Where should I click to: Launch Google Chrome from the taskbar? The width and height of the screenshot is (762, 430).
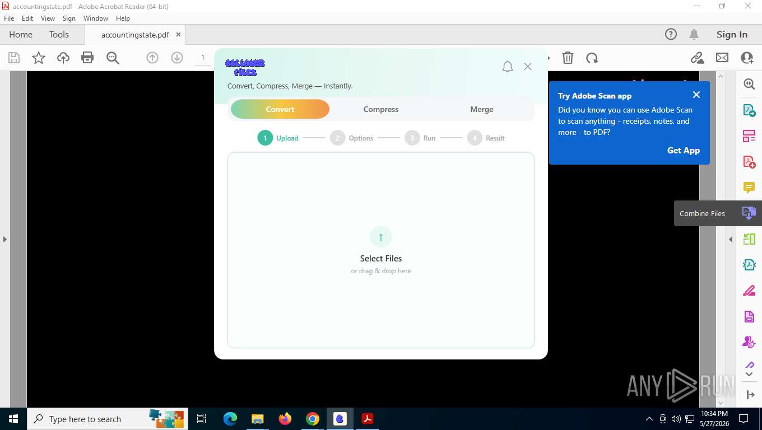point(313,419)
